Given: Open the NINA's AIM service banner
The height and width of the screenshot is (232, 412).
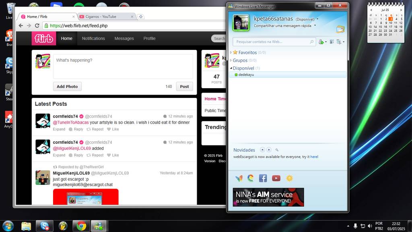Looking at the screenshot, I should (268, 197).
